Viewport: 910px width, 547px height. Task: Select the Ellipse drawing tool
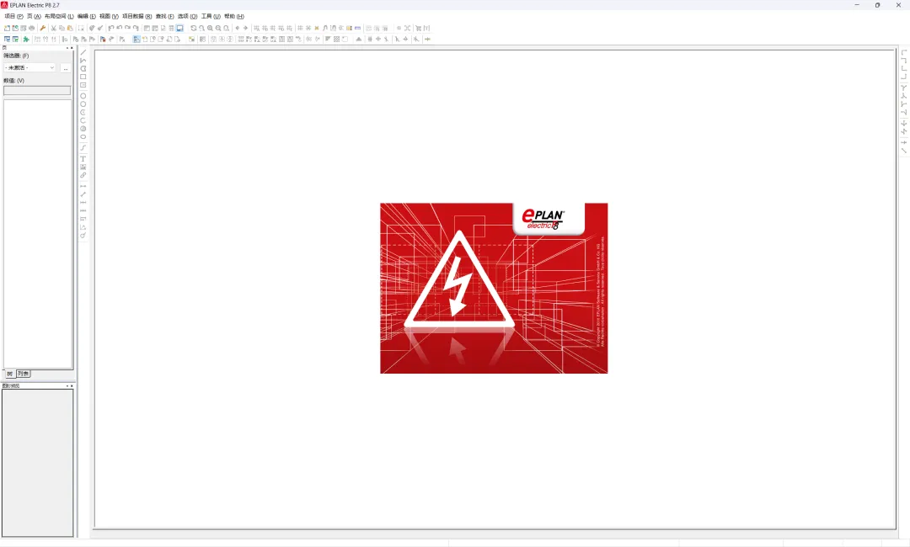(x=83, y=136)
